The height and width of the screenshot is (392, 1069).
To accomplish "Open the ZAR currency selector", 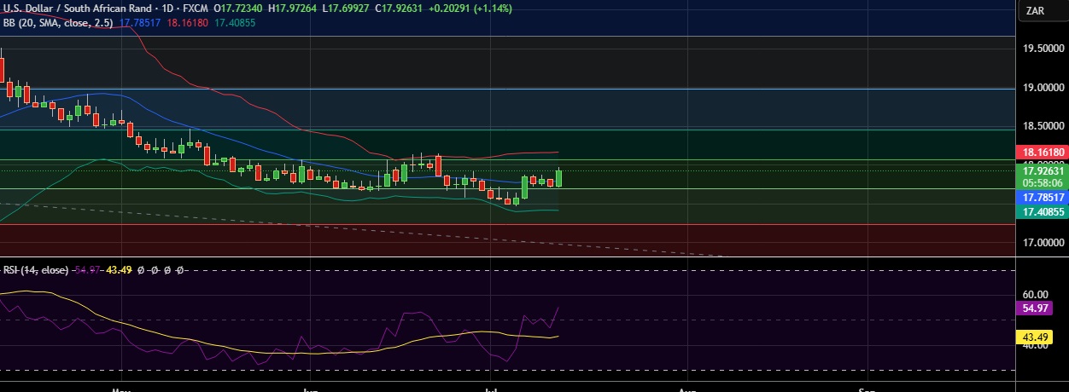I will [1042, 10].
